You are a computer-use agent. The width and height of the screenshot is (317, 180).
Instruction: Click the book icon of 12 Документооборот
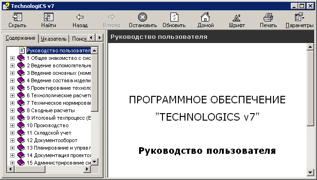point(21,140)
